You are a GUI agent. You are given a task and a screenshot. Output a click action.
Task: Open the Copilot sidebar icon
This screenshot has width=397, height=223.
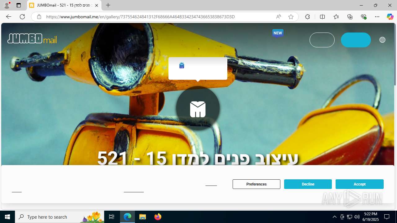pos(390,17)
